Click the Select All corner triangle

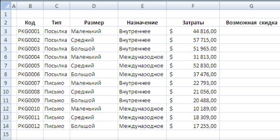(x=6, y=6)
